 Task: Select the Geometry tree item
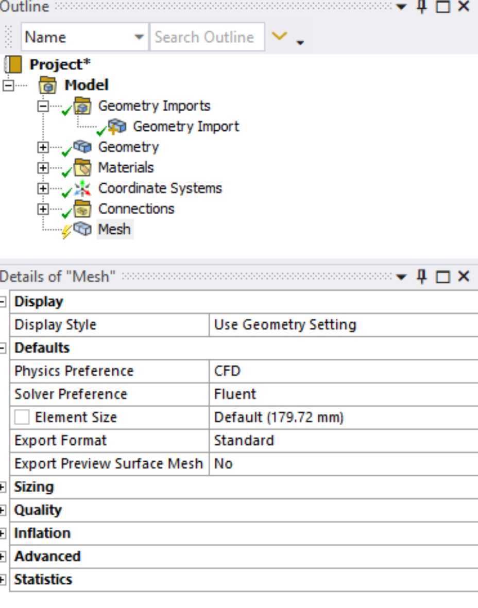(x=128, y=147)
